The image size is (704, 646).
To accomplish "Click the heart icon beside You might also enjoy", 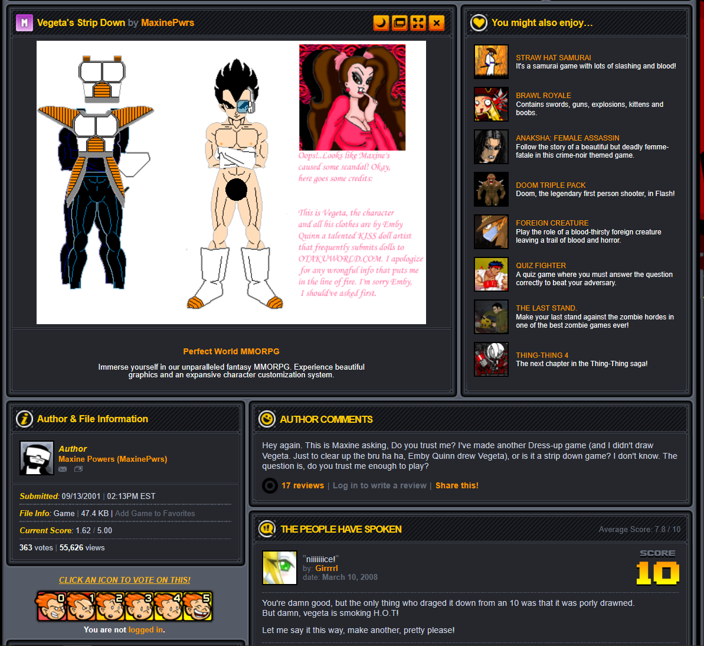I will pyautogui.click(x=479, y=22).
